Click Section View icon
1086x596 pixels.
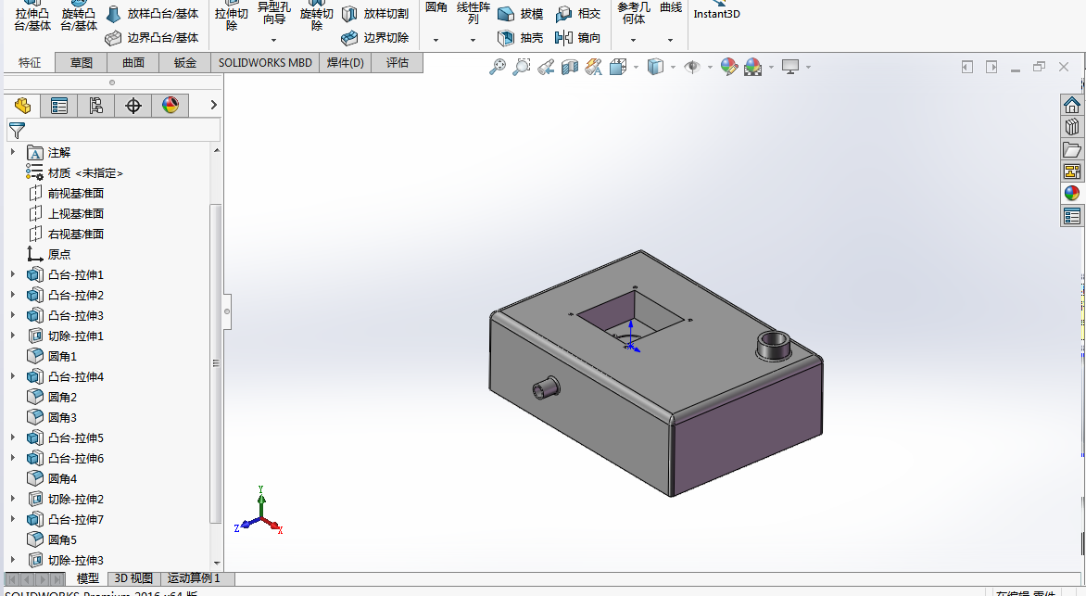coord(569,67)
